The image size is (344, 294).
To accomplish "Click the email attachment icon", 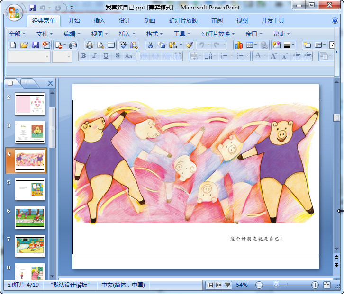I will click(73, 45).
